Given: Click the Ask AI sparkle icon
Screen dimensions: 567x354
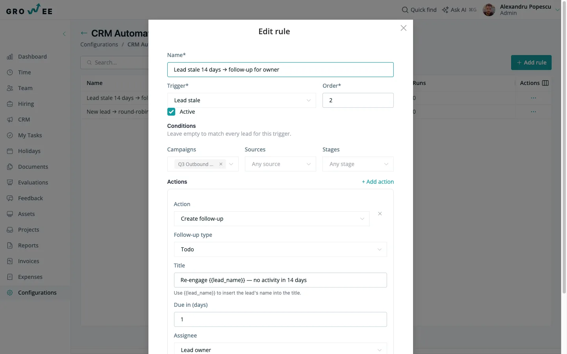Looking at the screenshot, I should (x=445, y=10).
